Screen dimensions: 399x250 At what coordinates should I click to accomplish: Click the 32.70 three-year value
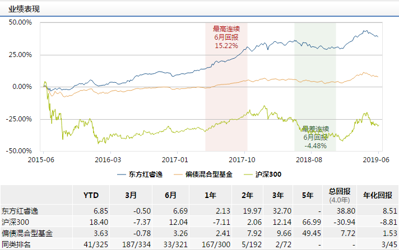point(282,211)
